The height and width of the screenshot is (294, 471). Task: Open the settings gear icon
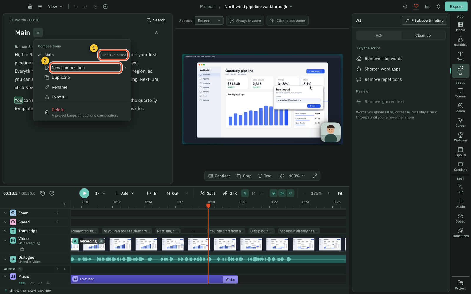point(438,6)
